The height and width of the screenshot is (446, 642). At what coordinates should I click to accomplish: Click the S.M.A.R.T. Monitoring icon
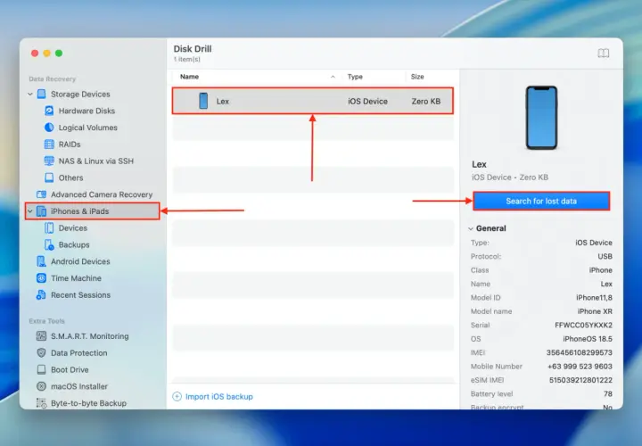click(x=41, y=335)
